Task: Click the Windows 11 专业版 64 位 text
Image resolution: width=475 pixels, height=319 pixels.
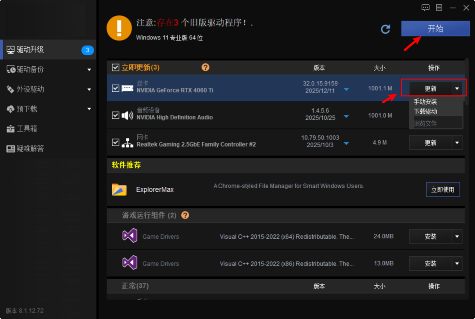Action: (169, 38)
